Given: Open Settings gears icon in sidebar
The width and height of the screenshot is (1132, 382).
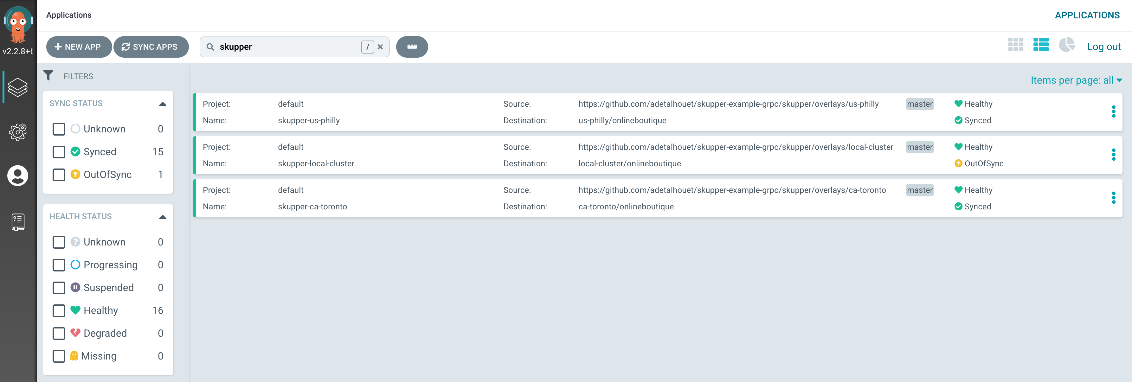Looking at the screenshot, I should point(17,132).
